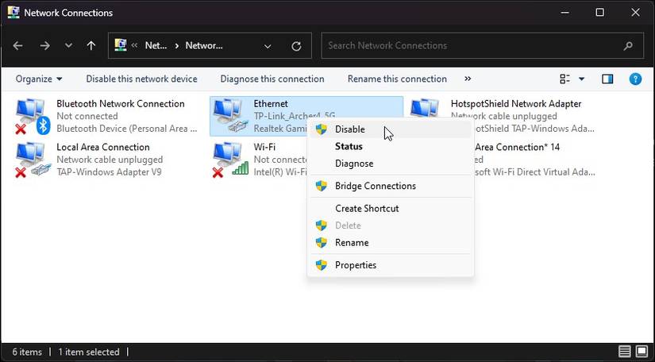
Task: Show additional toolbar commands chevron
Action: [x=468, y=79]
